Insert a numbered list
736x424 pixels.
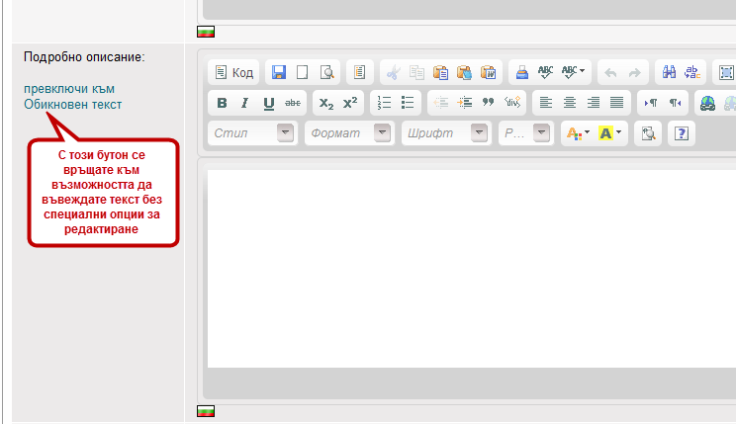385,103
